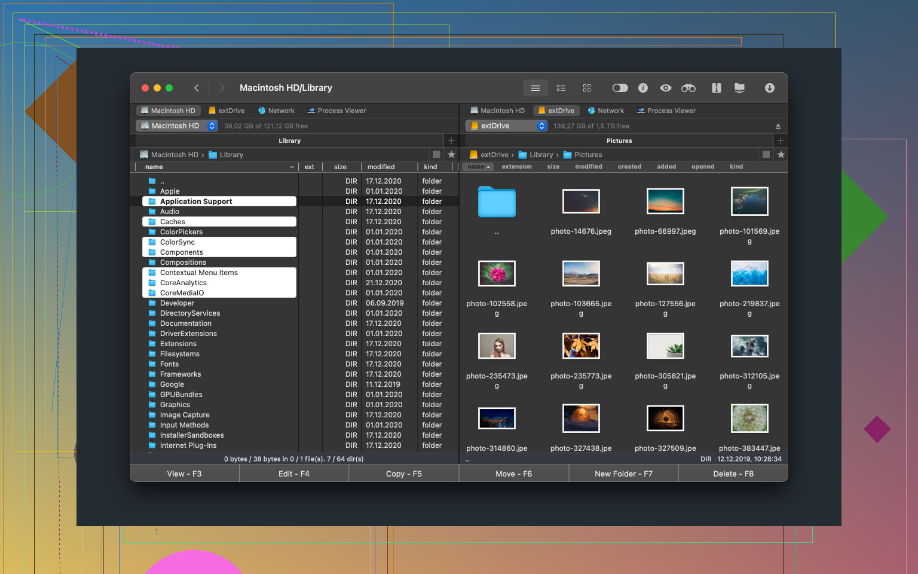918x574 pixels.
Task: Add a new tab in the right pane
Action: [781, 141]
